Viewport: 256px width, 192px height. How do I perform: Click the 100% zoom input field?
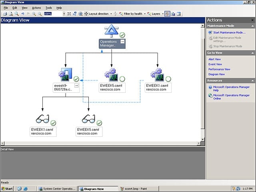[53, 14]
